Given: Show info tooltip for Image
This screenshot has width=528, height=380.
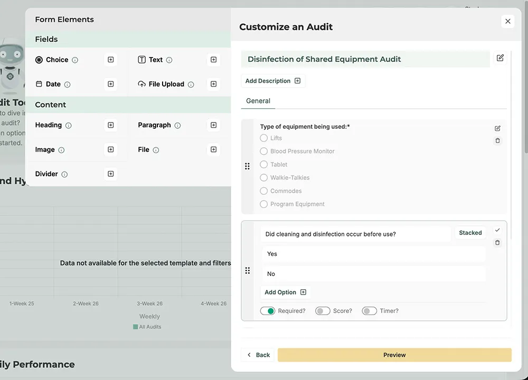Looking at the screenshot, I should (x=61, y=150).
